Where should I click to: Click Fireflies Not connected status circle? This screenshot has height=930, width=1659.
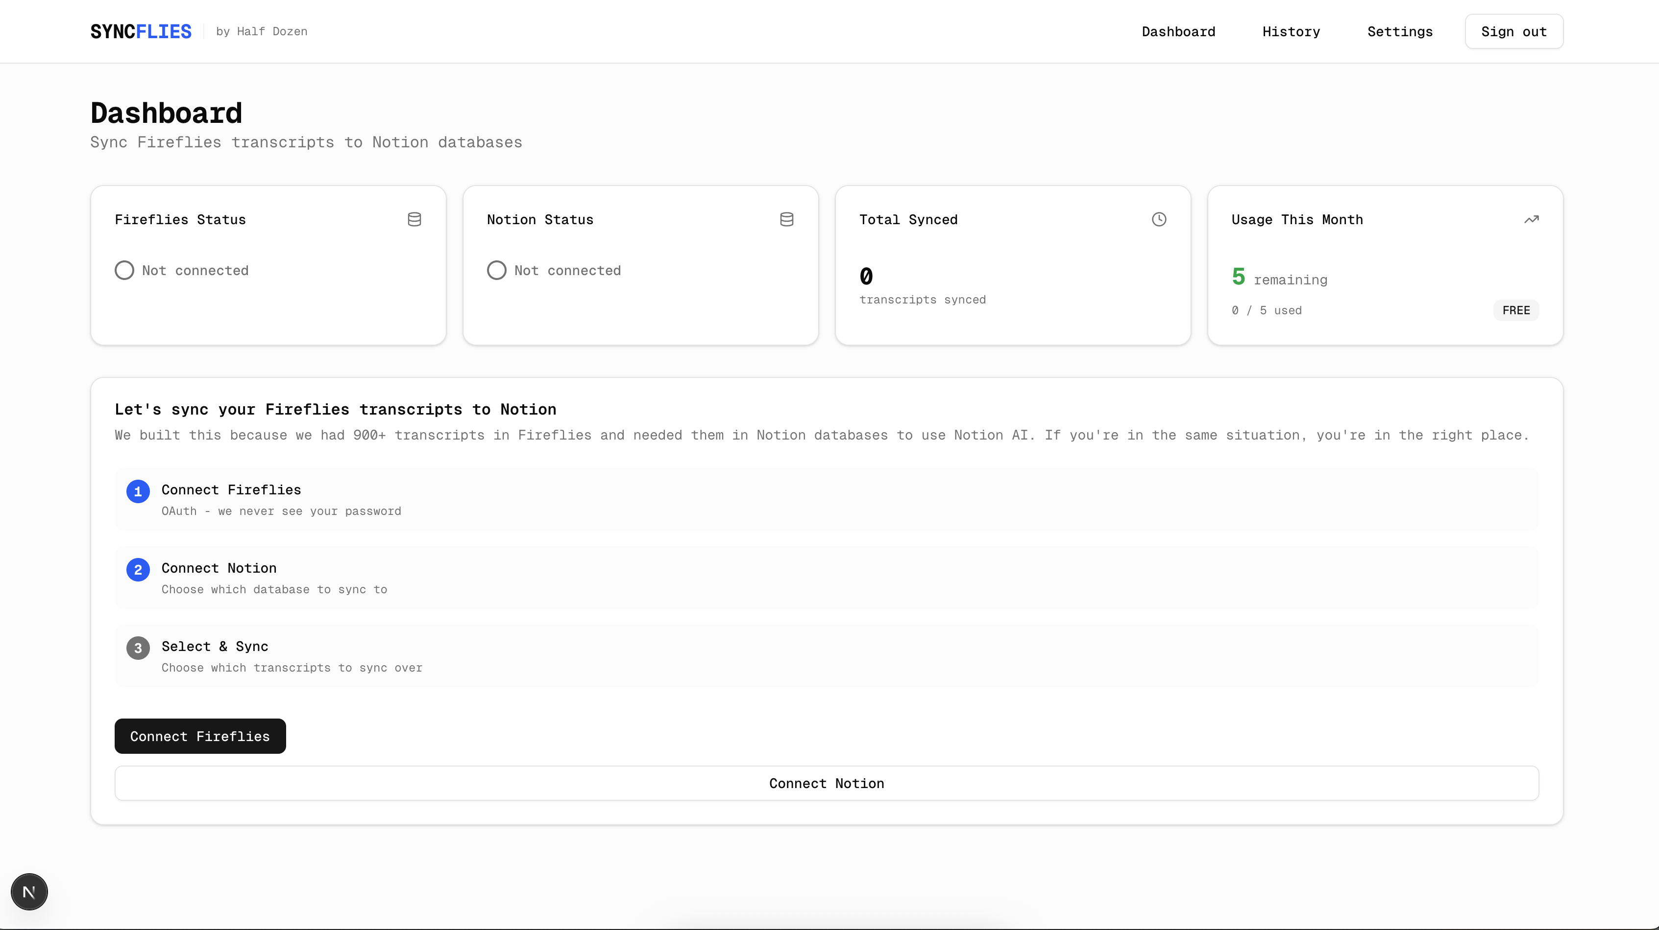pos(124,270)
